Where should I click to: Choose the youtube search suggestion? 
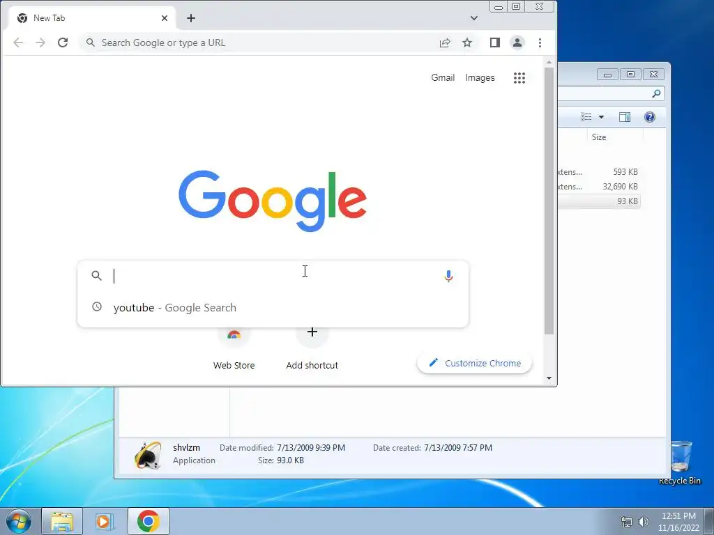coord(273,307)
